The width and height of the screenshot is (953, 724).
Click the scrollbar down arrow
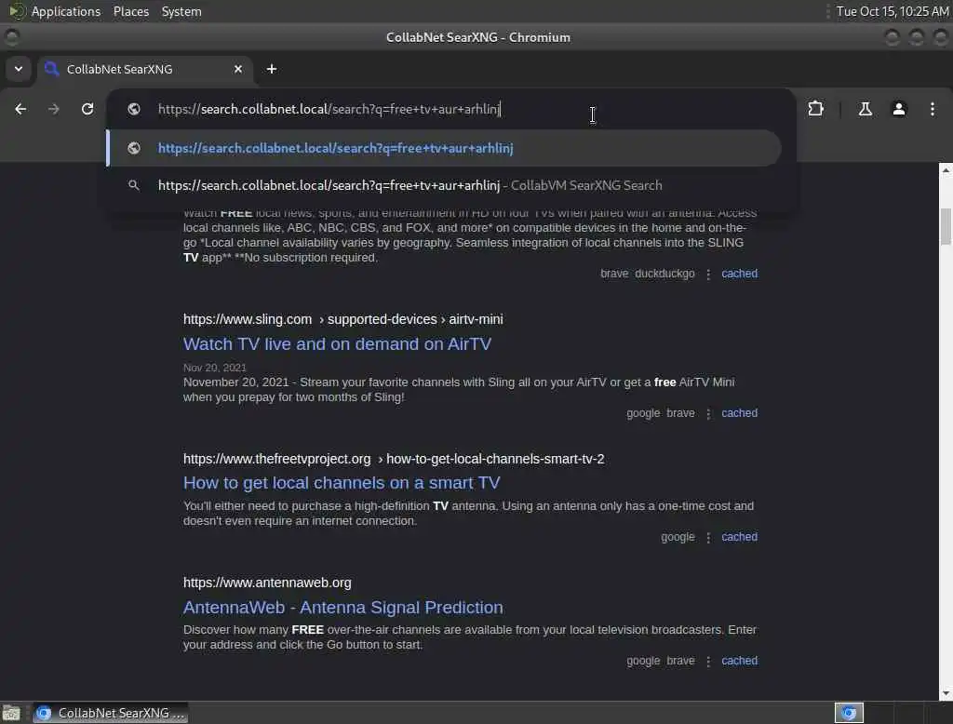(946, 693)
